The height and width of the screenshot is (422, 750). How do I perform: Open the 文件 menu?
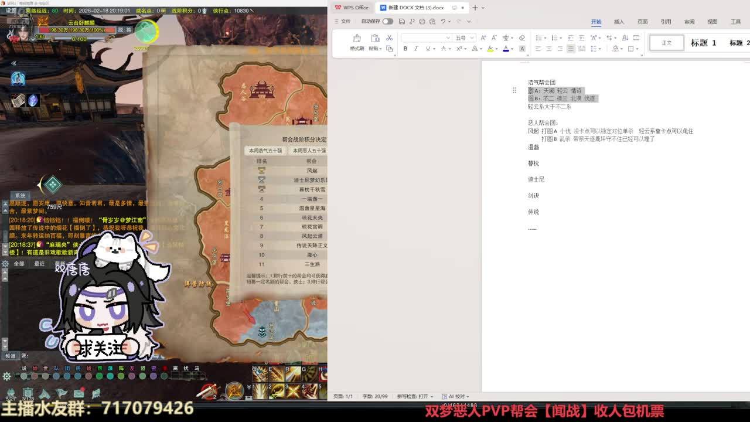click(x=342, y=22)
